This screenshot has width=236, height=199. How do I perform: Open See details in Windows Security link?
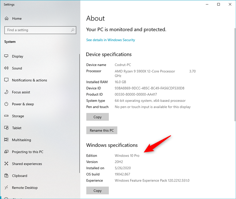tap(110, 40)
